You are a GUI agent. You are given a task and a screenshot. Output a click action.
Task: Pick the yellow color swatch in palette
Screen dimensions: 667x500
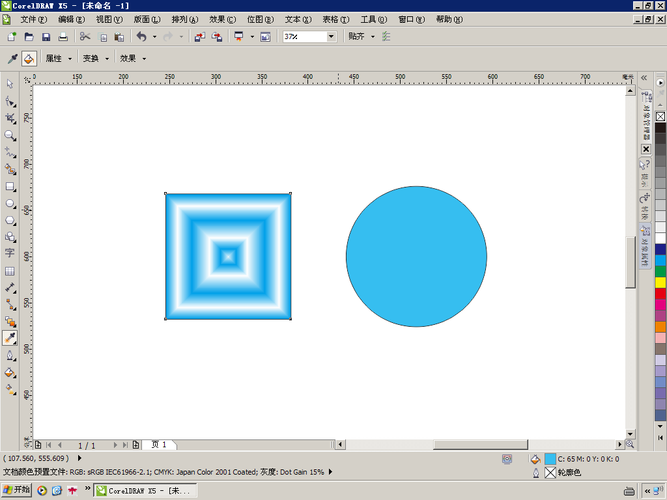click(x=660, y=283)
